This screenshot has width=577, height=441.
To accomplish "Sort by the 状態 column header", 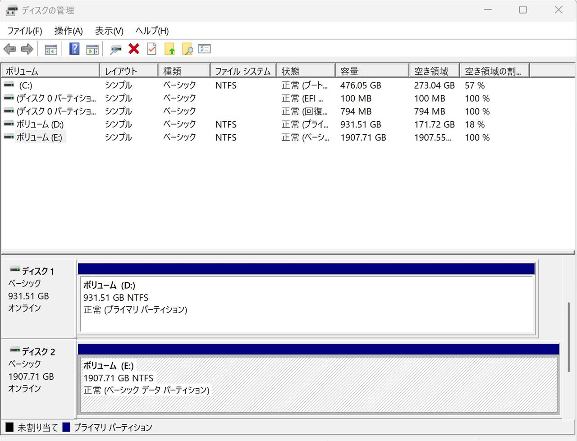I will [x=306, y=71].
